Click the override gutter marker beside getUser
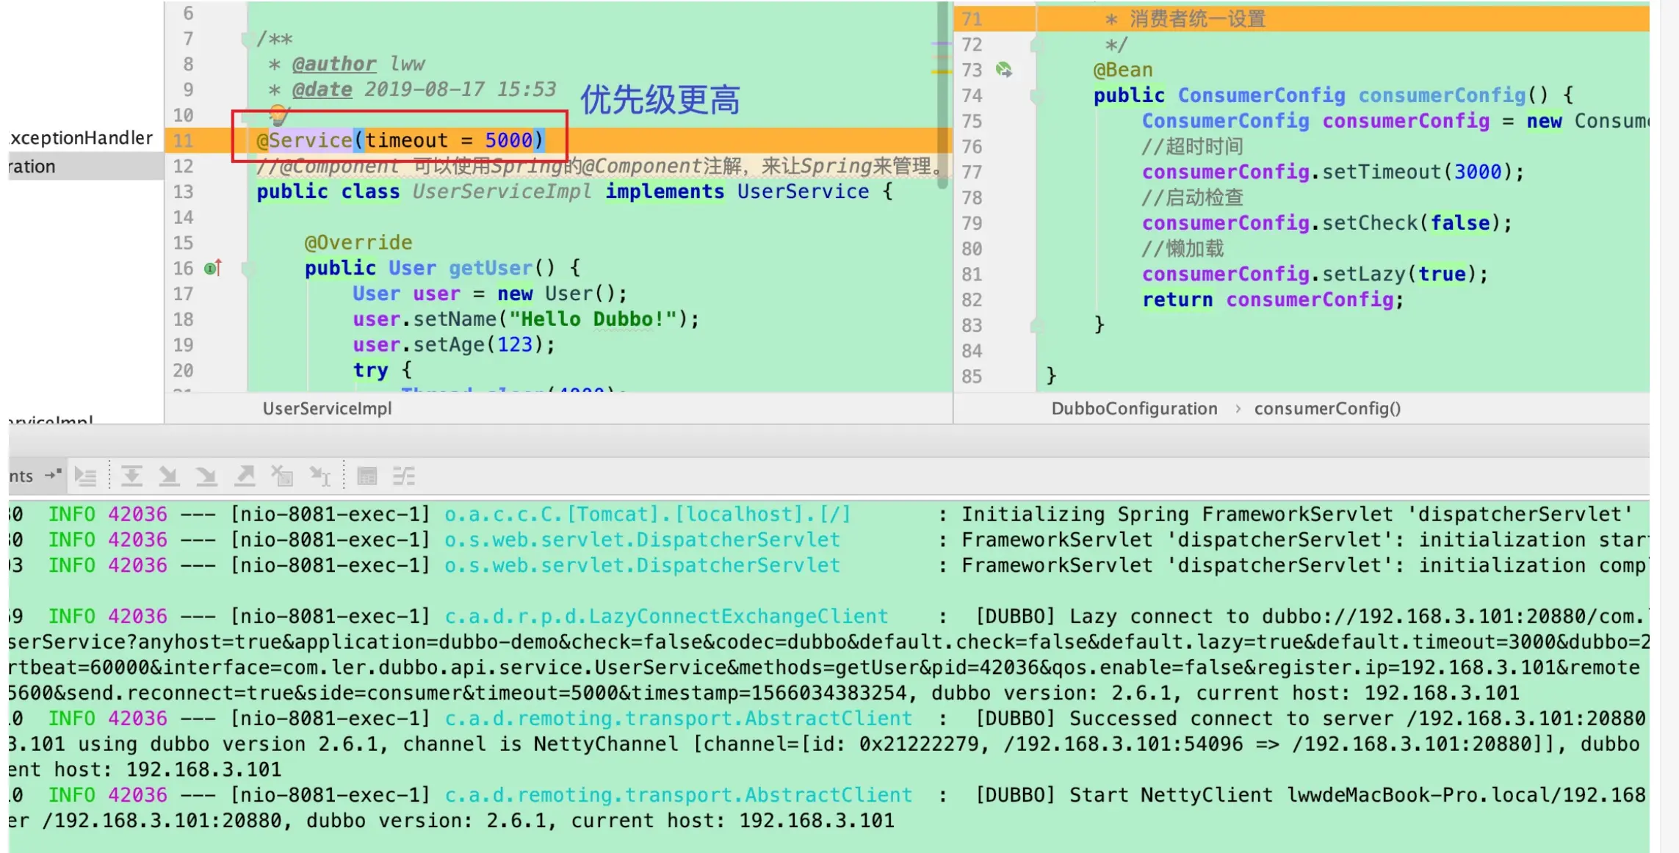 click(x=213, y=268)
